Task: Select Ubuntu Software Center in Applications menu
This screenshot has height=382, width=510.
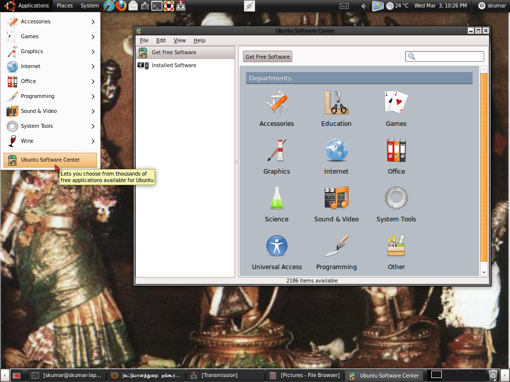Action: [50, 160]
